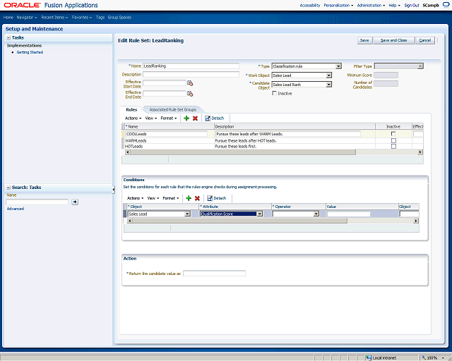The height and width of the screenshot is (361, 452).
Task: Open Group Spaces
Action: pos(119,17)
